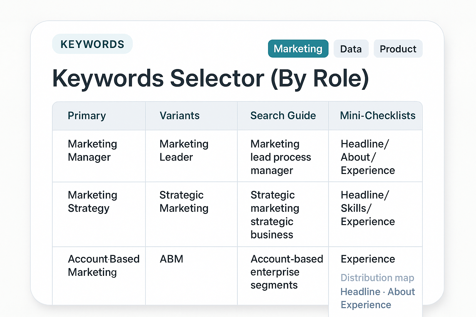Click Headline/Skills/Experience checklist cell
This screenshot has height=317, width=476.
(x=368, y=208)
